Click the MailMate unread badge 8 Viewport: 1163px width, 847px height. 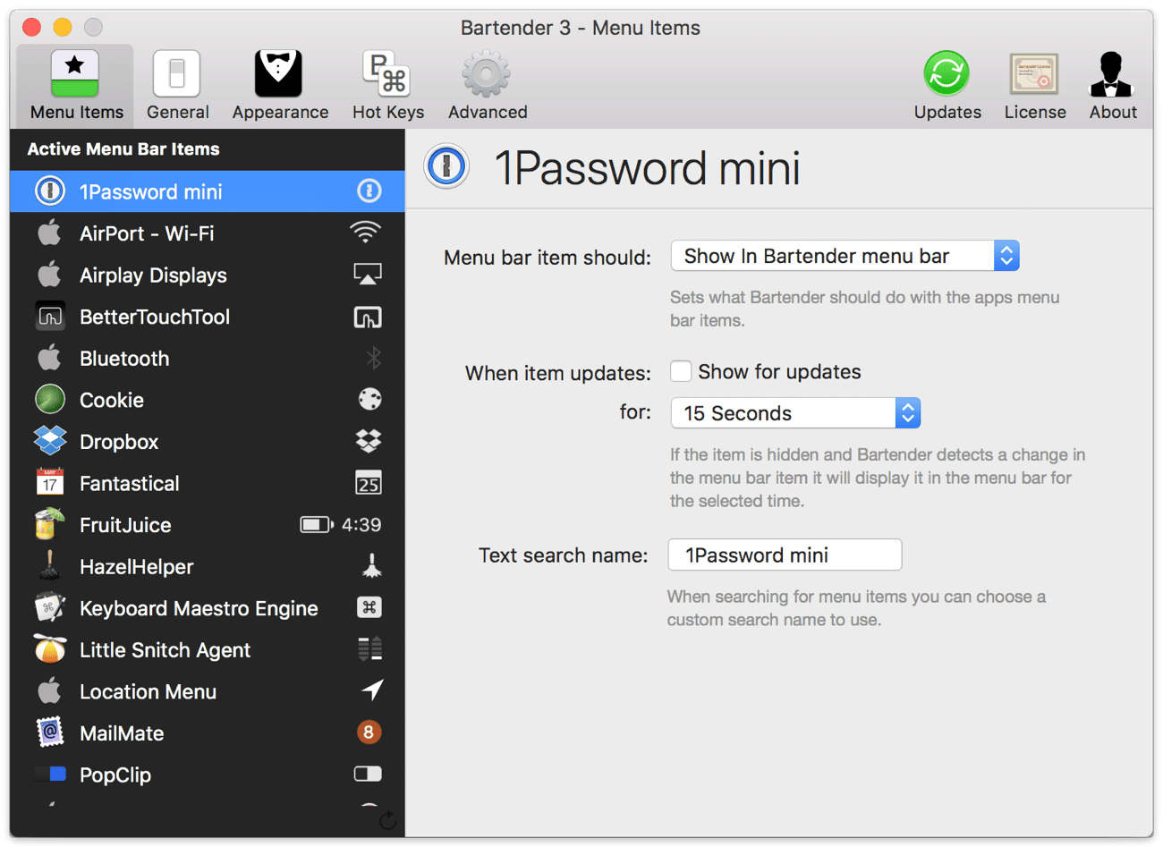tap(369, 733)
